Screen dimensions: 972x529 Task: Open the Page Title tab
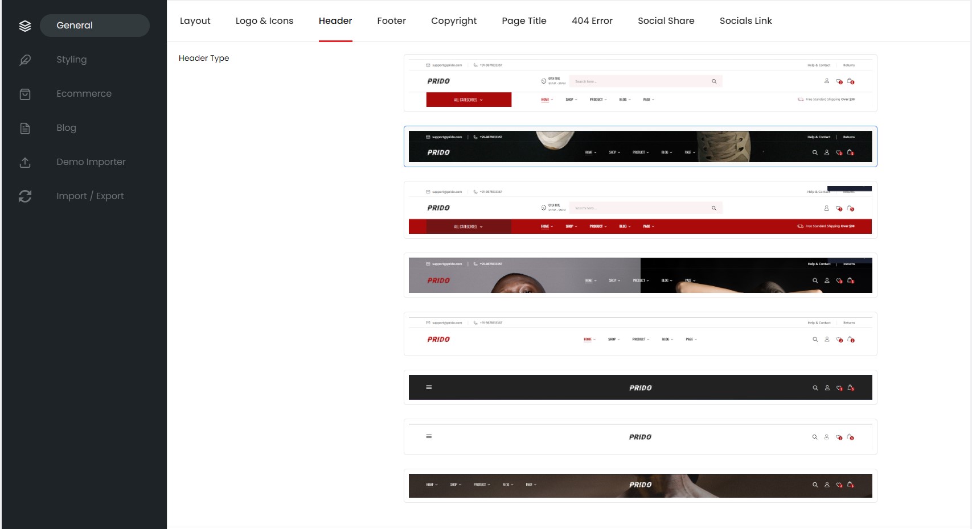(x=524, y=21)
